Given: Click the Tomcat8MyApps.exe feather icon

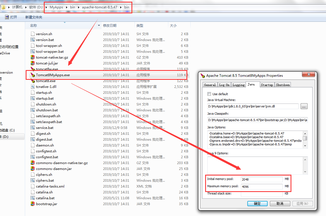Looking at the screenshot, I should point(33,75).
